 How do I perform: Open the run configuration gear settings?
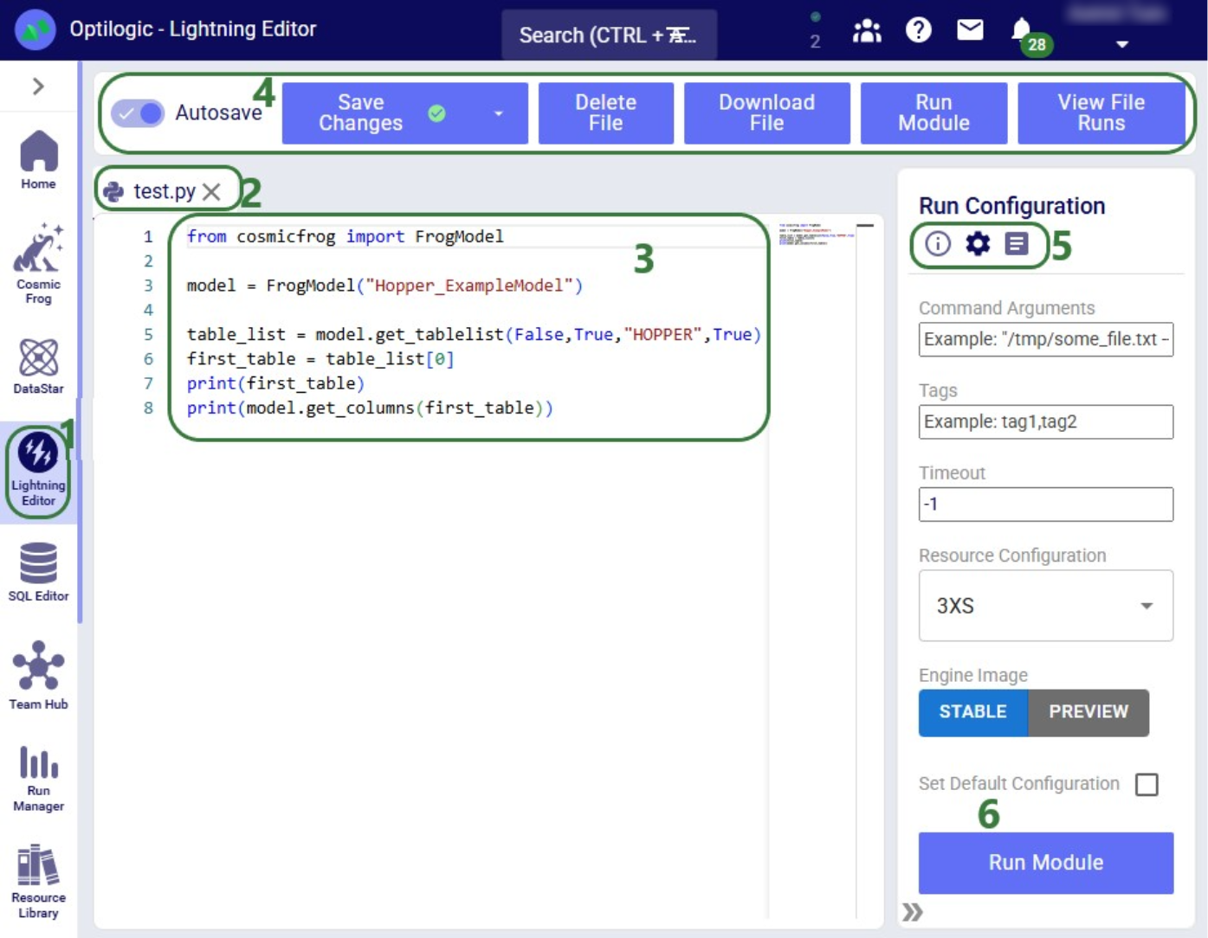978,244
